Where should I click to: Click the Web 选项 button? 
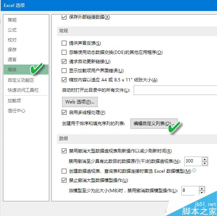(x=80, y=102)
